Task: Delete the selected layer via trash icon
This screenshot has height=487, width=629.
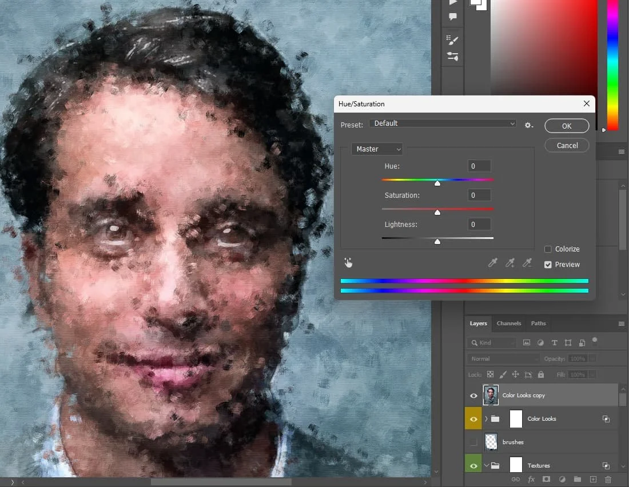Action: pos(608,480)
